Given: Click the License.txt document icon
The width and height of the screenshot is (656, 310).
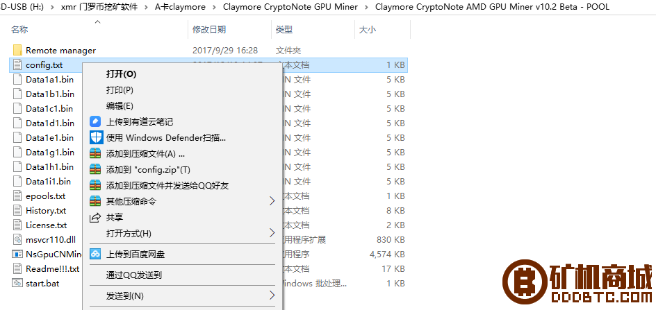Looking at the screenshot, I should click(x=17, y=225).
